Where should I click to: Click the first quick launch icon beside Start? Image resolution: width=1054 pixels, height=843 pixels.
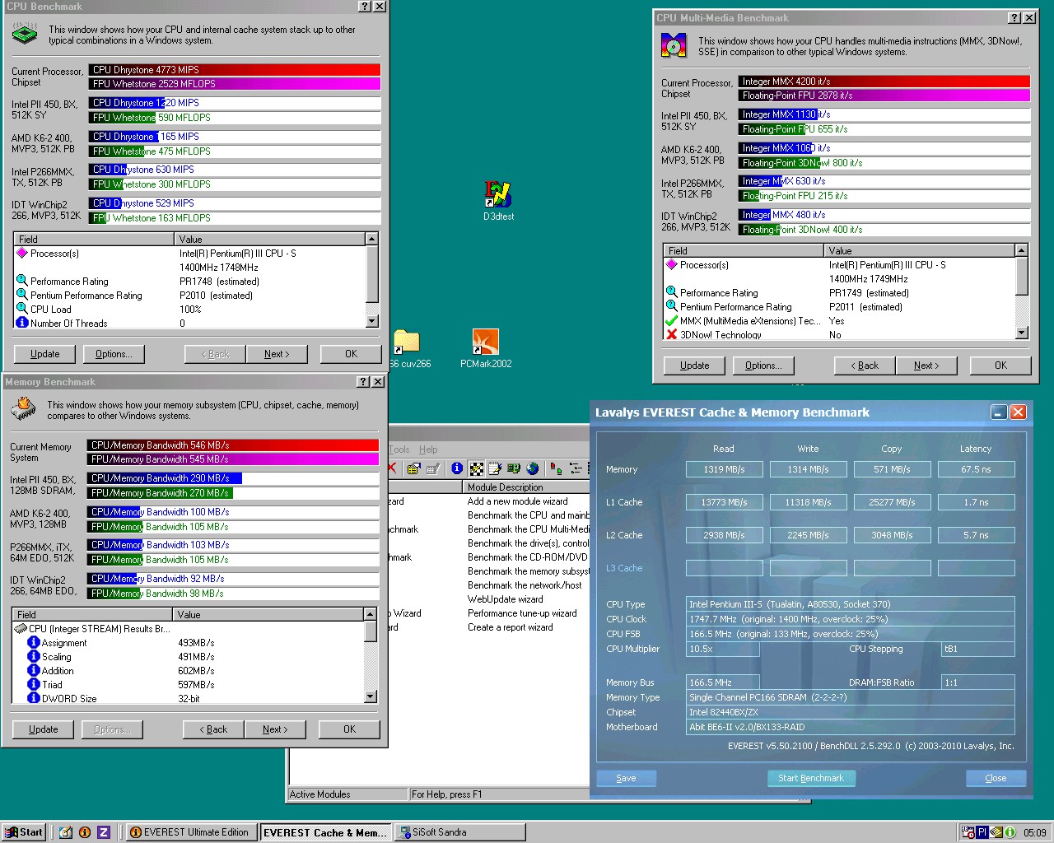pos(65,832)
